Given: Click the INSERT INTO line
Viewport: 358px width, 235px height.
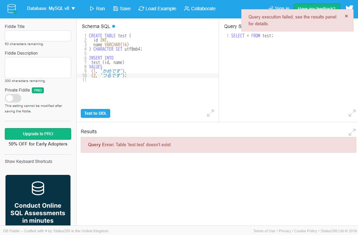Looking at the screenshot, I should pos(101,58).
